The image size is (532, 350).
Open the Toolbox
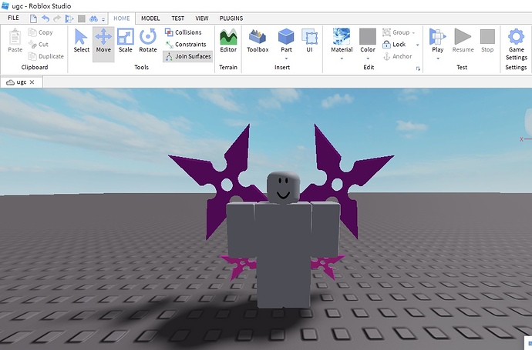coord(258,41)
